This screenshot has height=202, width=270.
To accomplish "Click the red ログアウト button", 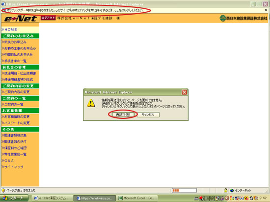I will [48, 18].
